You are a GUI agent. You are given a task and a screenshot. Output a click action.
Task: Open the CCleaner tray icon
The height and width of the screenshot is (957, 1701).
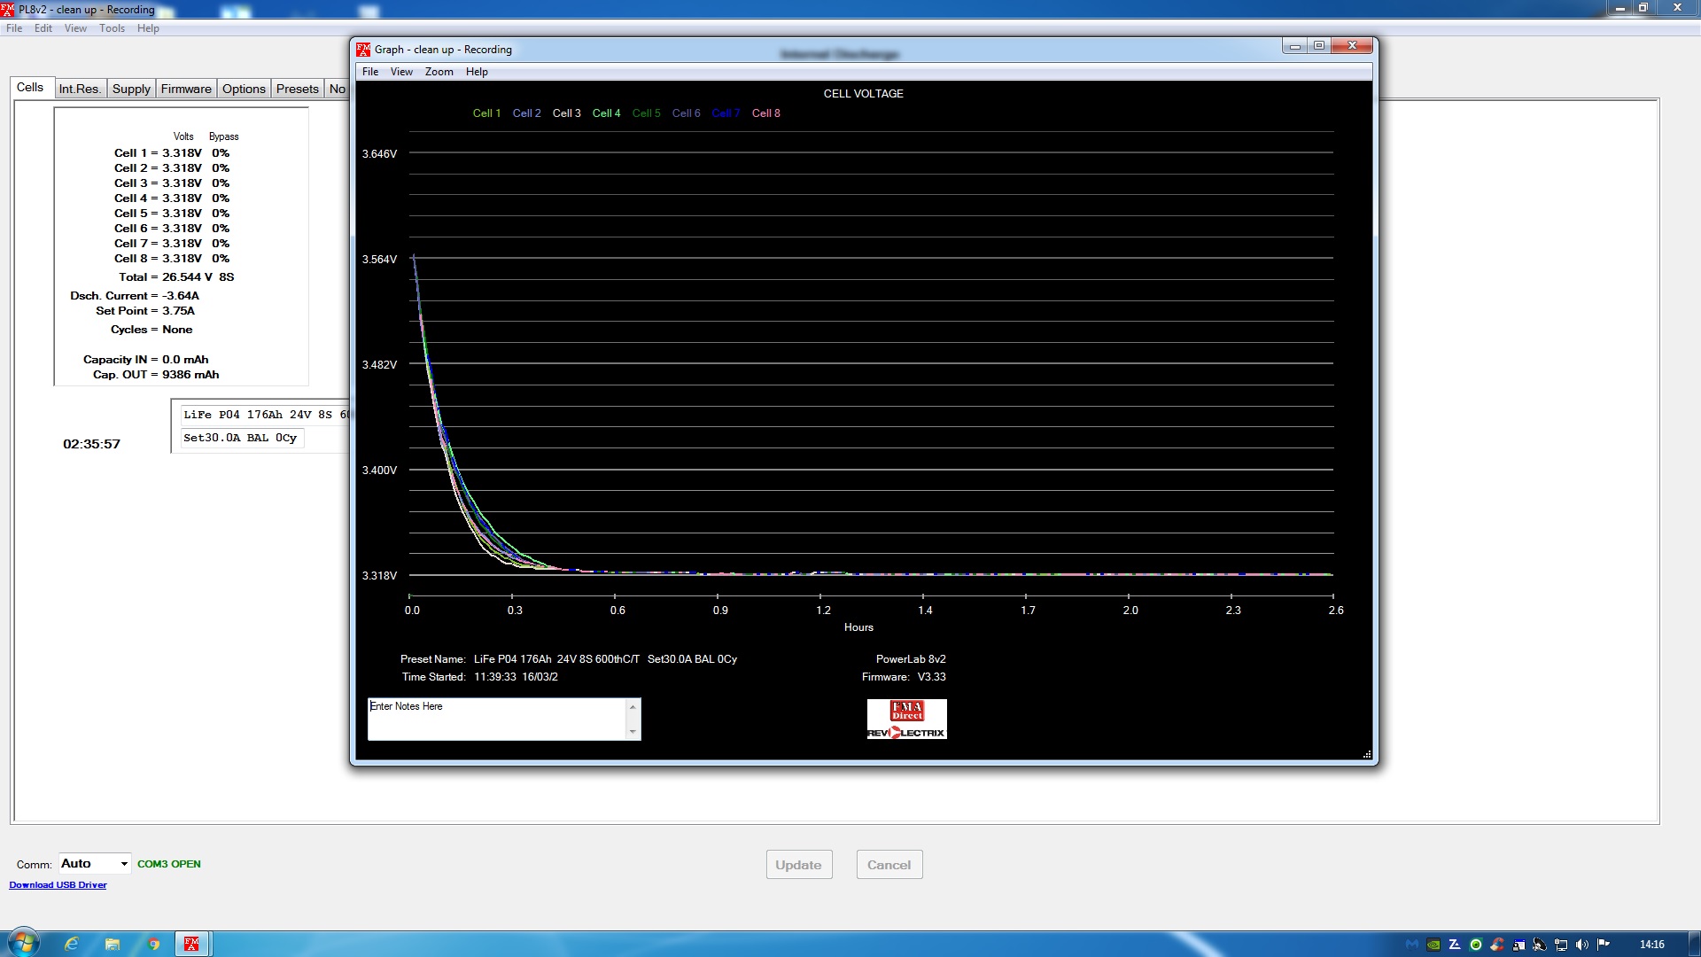(x=1497, y=945)
